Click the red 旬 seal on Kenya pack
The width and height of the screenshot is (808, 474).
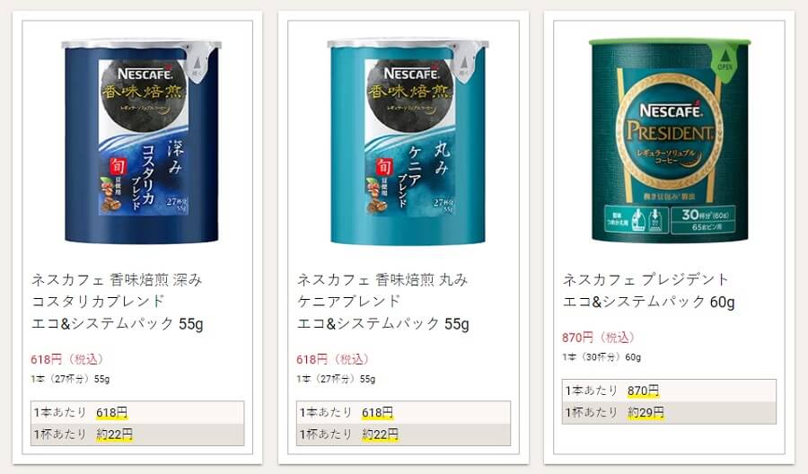click(383, 167)
